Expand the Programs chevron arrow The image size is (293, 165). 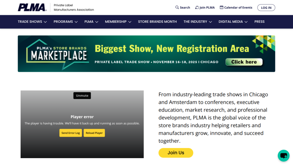coord(76,22)
